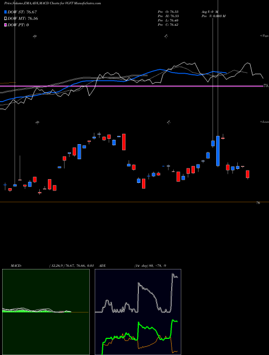Click the MACD panel title label
Screen dimensions: 269x355
click(16, 266)
